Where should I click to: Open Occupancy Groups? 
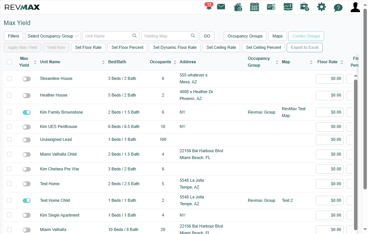[x=245, y=36]
